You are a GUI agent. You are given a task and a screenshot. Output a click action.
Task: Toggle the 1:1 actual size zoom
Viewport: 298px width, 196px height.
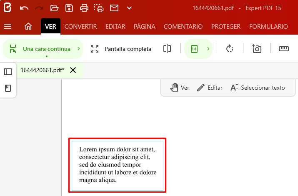click(x=194, y=49)
